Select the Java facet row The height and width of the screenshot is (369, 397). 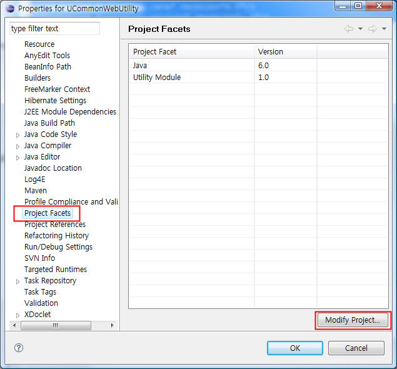[x=258, y=65]
